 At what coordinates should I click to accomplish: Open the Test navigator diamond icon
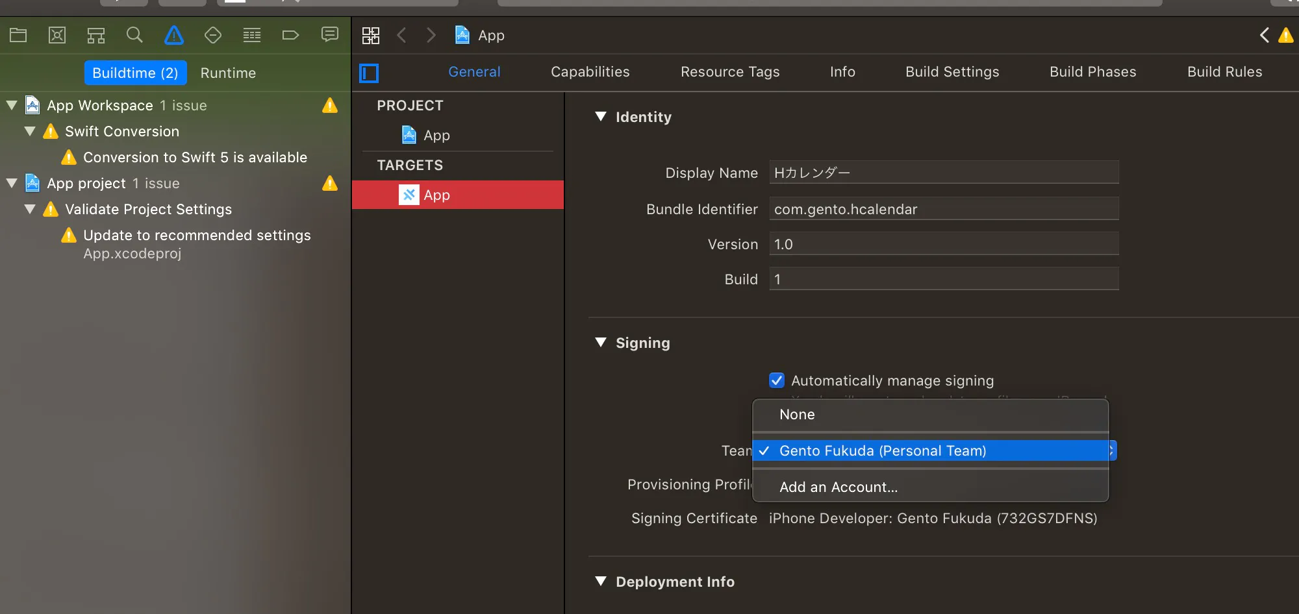213,35
